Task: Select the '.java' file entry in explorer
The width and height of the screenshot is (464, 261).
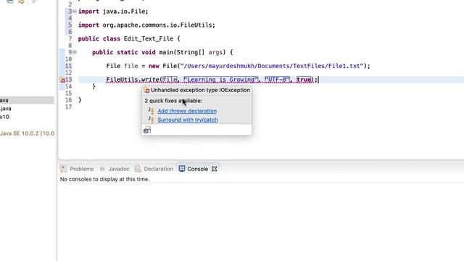Action: pos(6,109)
